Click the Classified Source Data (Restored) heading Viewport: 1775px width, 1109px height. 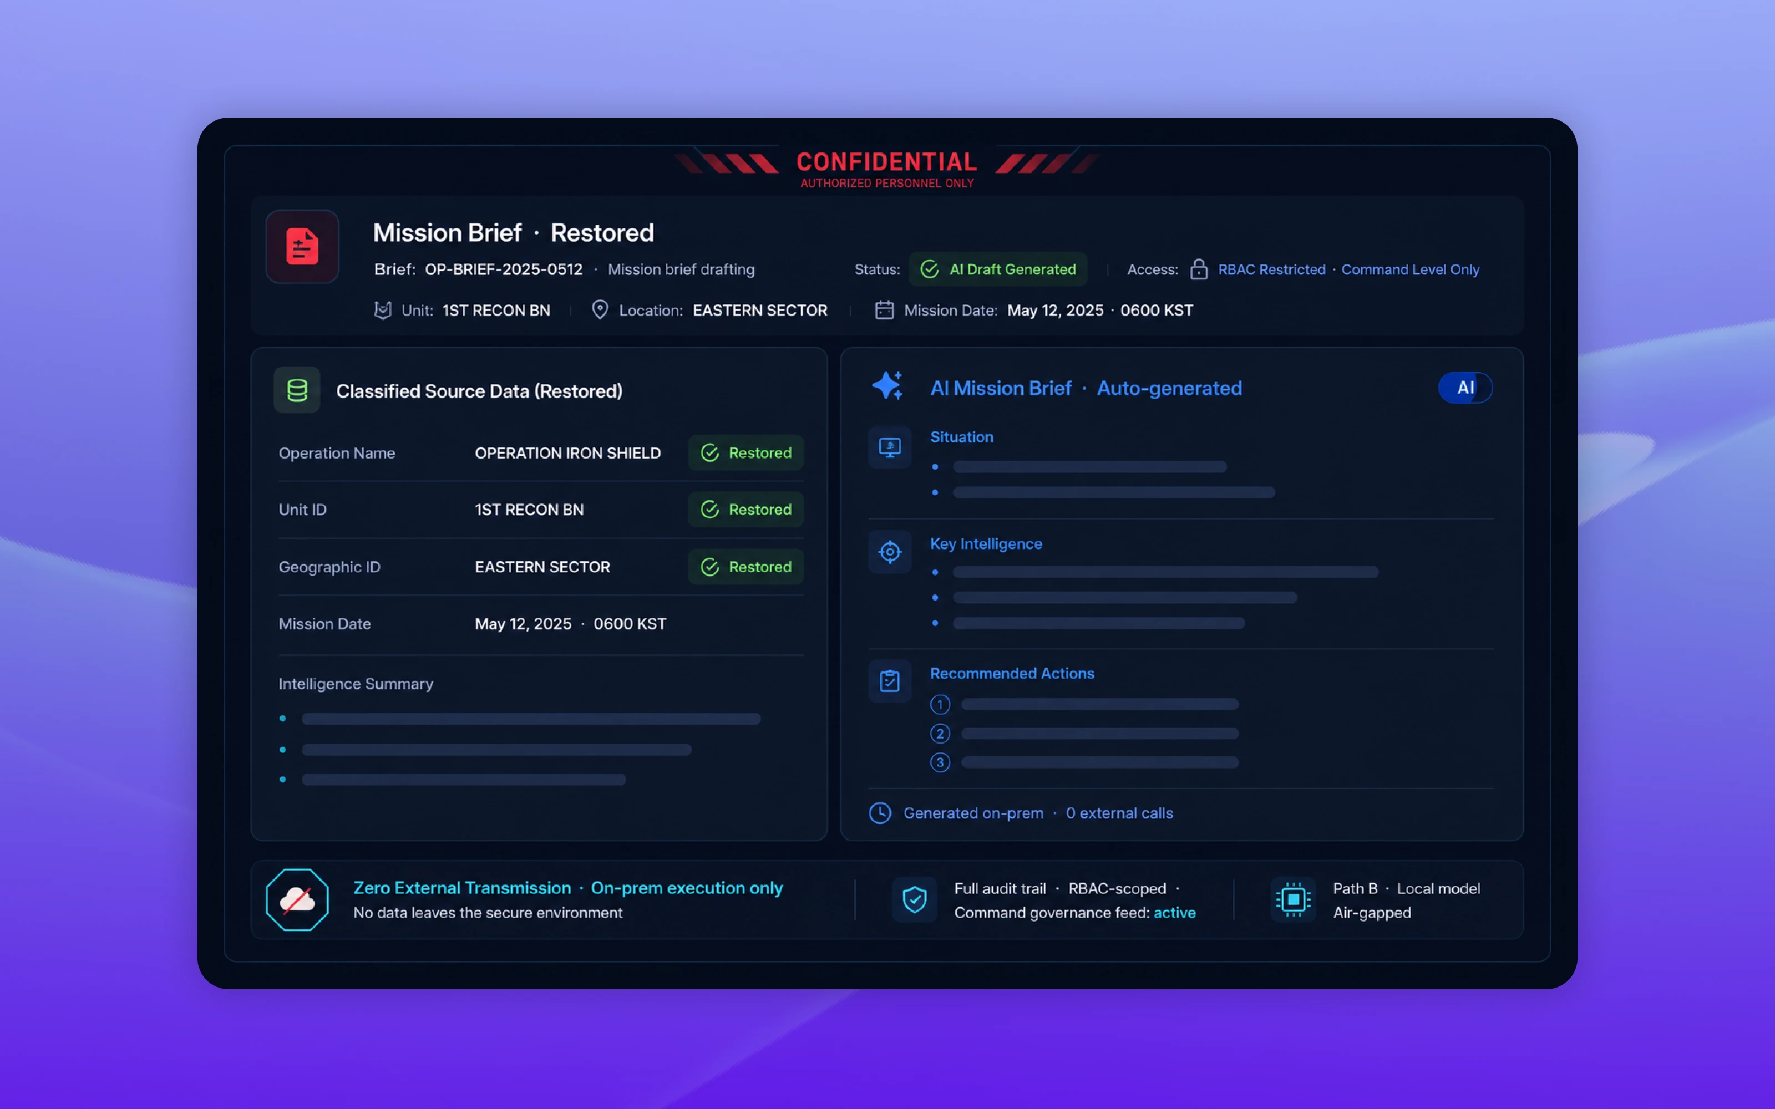coord(479,391)
